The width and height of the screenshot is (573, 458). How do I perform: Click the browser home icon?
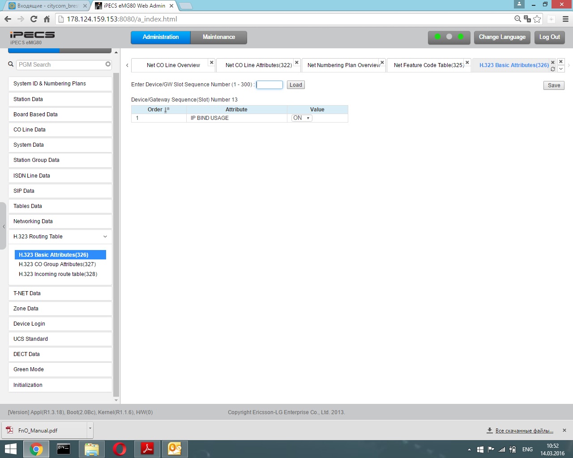tap(47, 19)
